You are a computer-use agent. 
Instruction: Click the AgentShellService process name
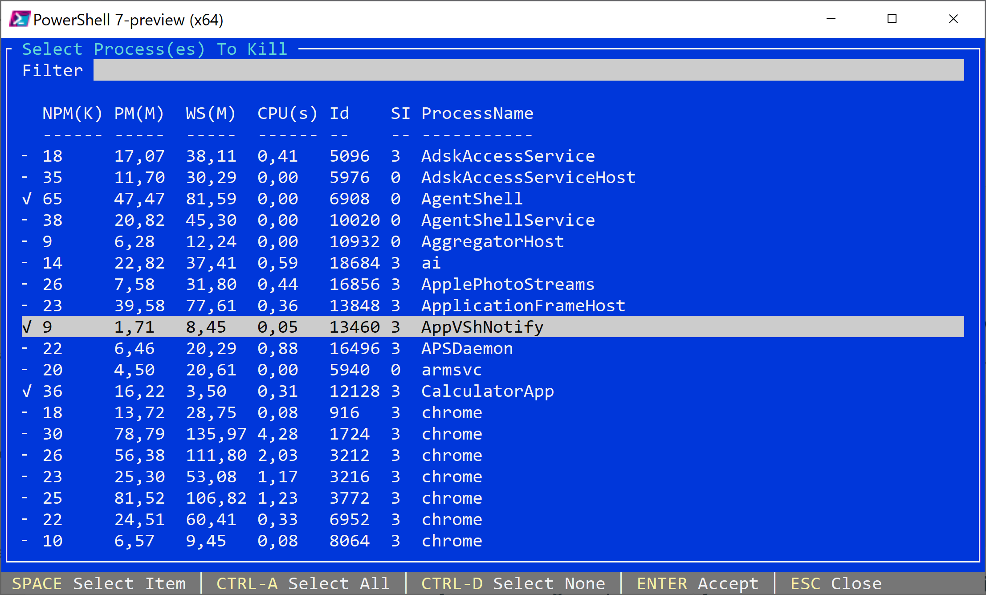pos(508,220)
